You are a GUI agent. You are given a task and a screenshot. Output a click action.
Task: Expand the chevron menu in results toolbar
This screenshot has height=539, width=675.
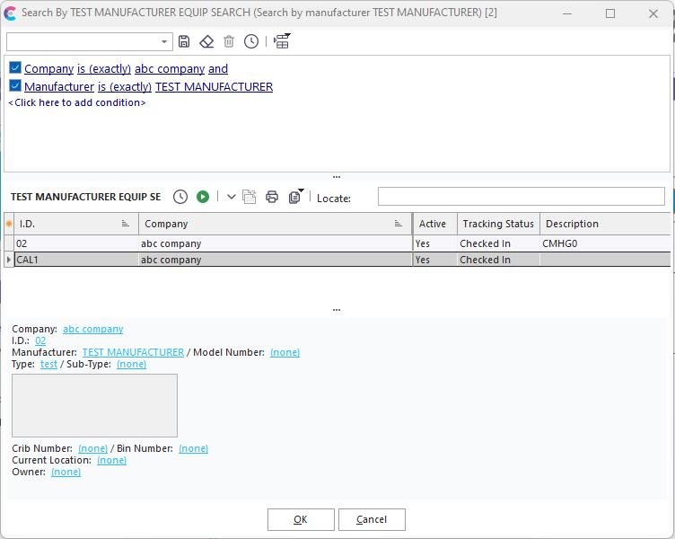[x=231, y=197]
